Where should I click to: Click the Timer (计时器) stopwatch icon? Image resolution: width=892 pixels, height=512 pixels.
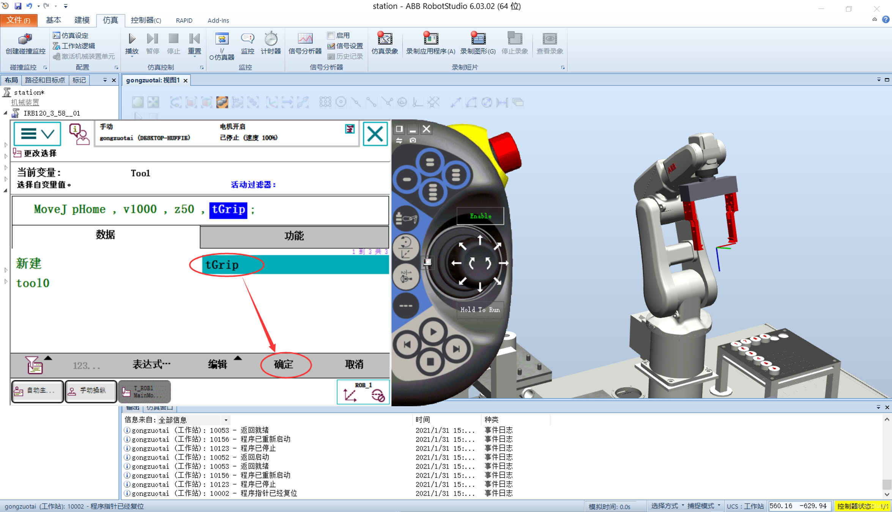271,39
